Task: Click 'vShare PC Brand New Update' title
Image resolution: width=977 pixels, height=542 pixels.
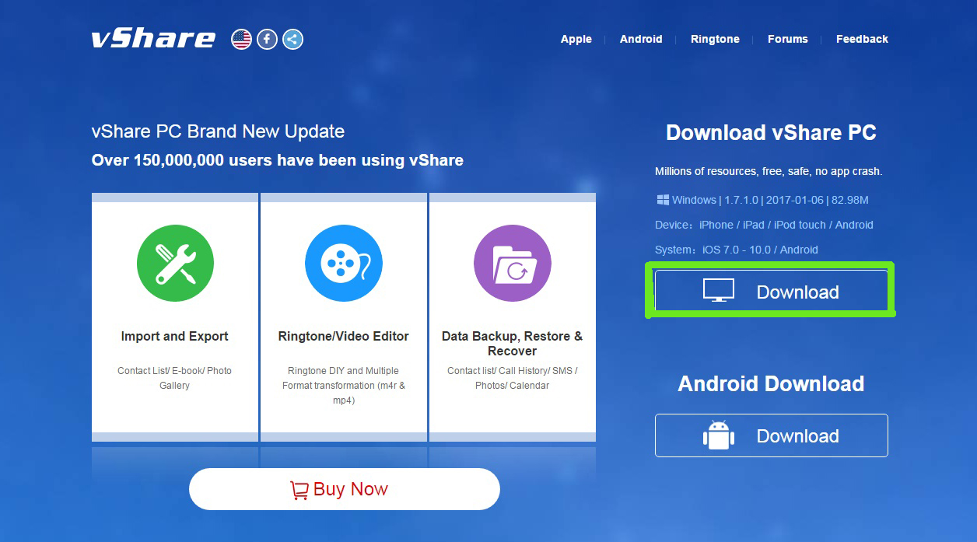Action: point(218,131)
